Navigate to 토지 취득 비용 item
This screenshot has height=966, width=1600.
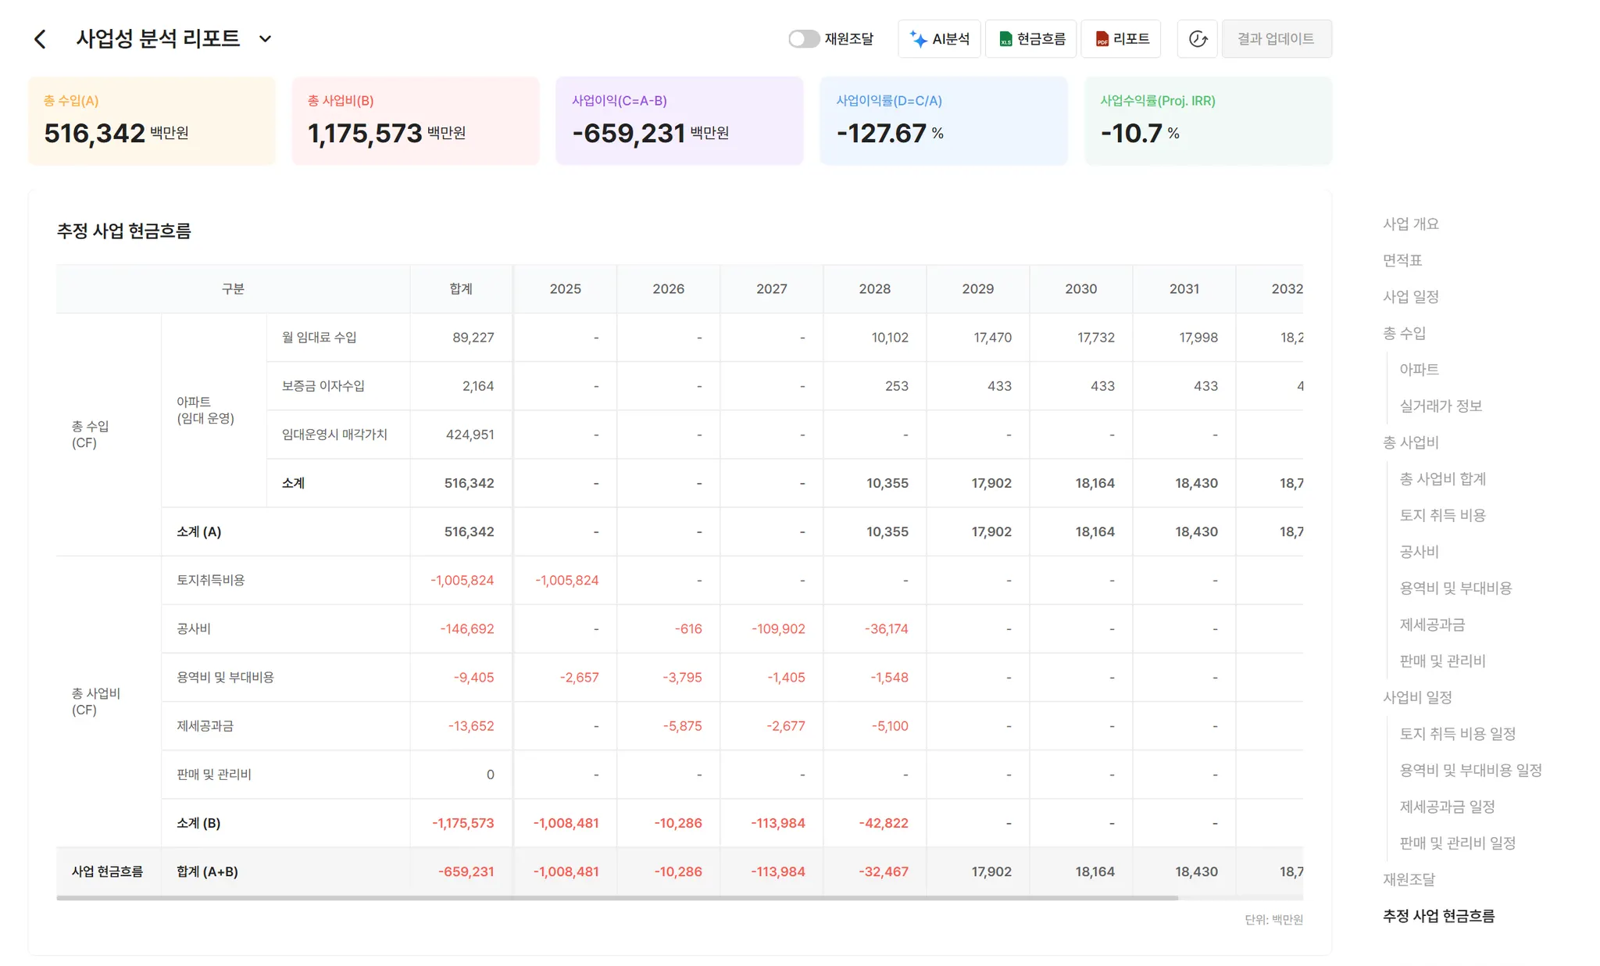tap(1442, 516)
